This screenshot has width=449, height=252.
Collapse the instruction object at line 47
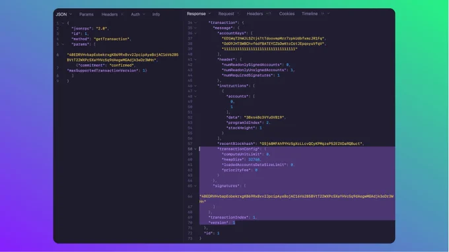(195, 91)
